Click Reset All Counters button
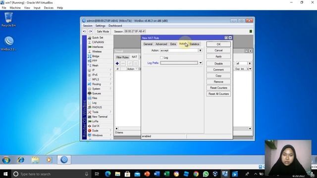Screen dimensions: 317x178 (218, 94)
